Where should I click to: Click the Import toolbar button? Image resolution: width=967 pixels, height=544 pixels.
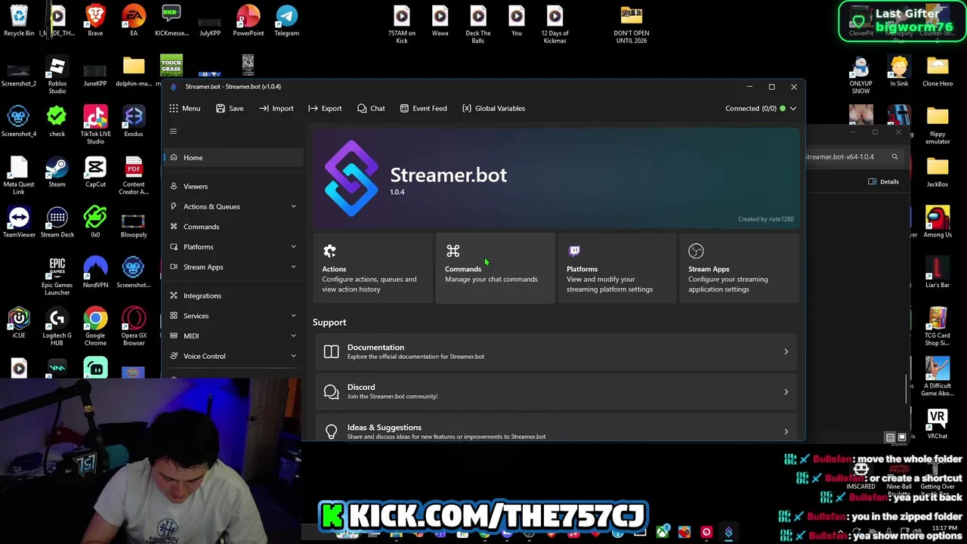(x=276, y=108)
